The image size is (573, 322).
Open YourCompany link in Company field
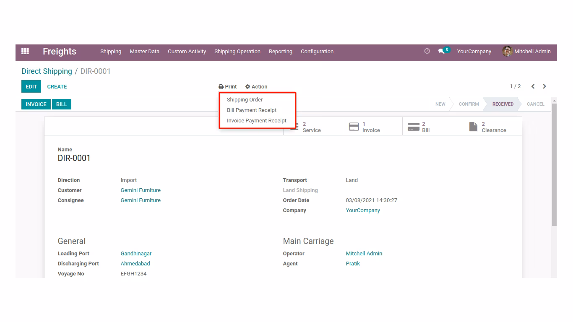(363, 210)
